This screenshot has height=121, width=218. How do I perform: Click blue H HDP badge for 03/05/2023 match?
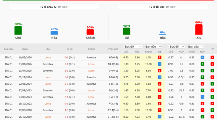pos(203,97)
